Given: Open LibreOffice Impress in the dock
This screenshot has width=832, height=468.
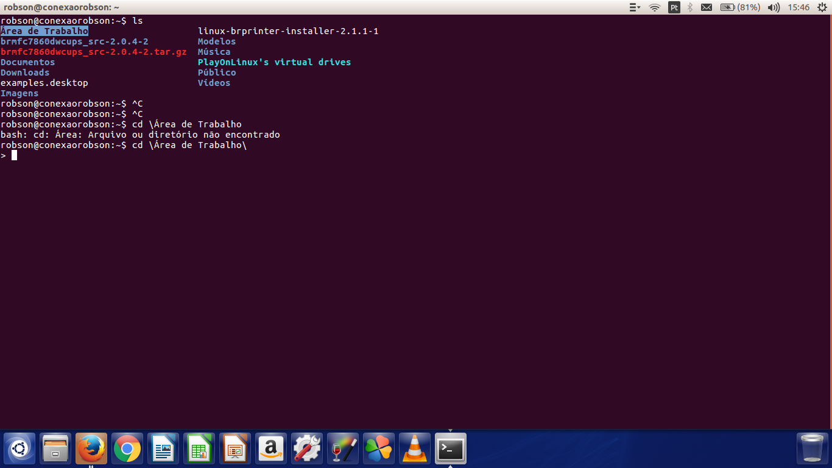Looking at the screenshot, I should click(x=235, y=449).
